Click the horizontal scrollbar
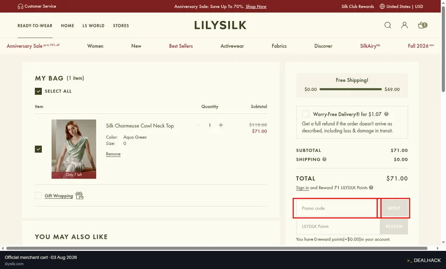 pos(217,248)
